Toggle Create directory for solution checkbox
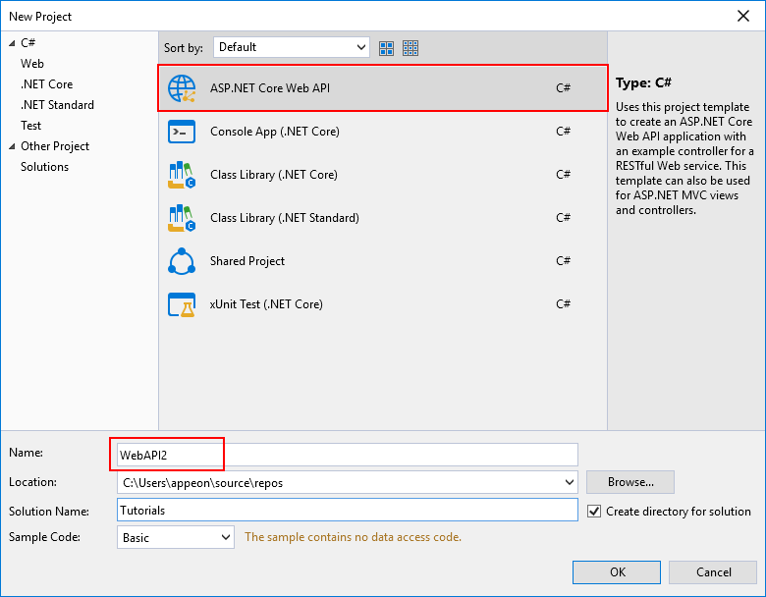 (x=594, y=512)
